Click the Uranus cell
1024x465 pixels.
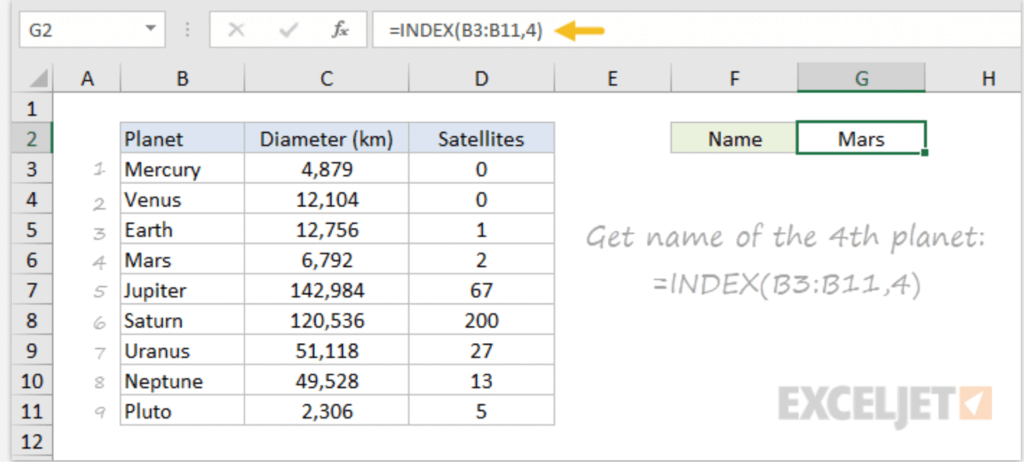182,351
